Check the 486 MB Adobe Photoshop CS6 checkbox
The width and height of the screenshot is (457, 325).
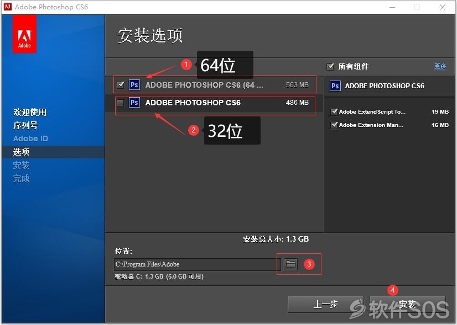point(120,103)
